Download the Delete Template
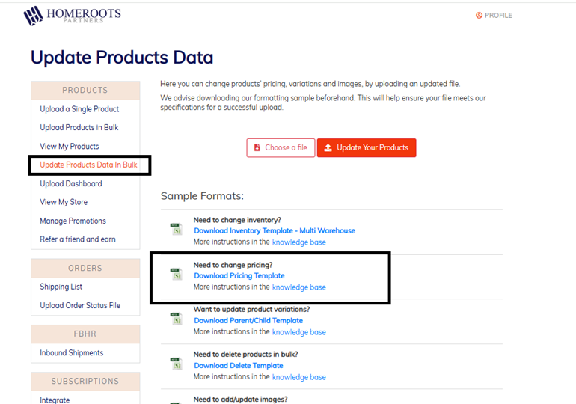Screen dimensions: 576x404 [x=238, y=366]
